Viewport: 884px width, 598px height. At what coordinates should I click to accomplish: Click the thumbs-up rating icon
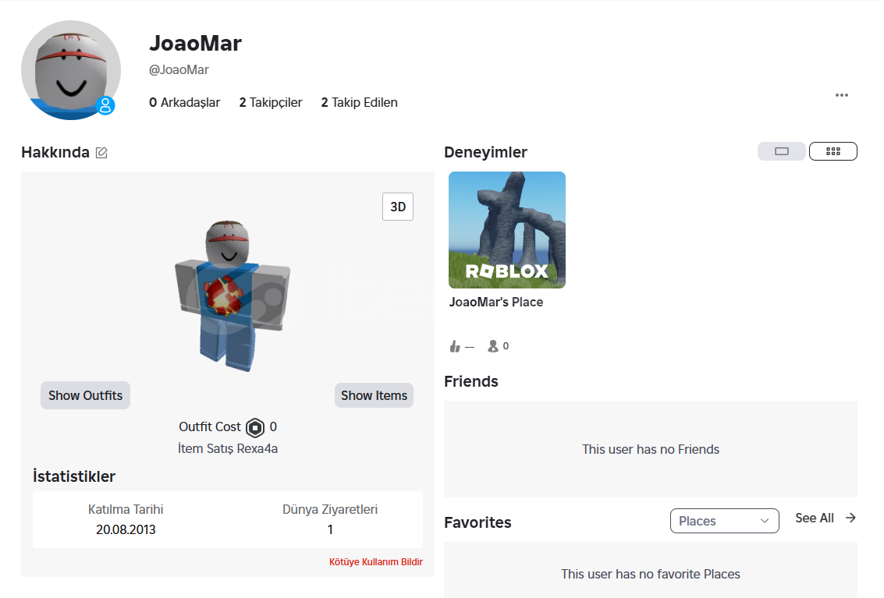pos(455,346)
